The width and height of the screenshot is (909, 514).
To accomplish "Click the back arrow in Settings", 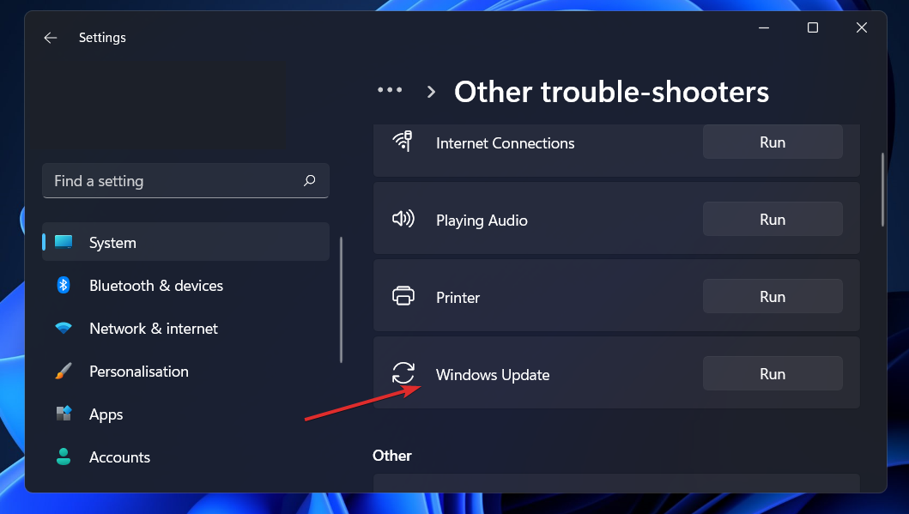I will [x=50, y=37].
